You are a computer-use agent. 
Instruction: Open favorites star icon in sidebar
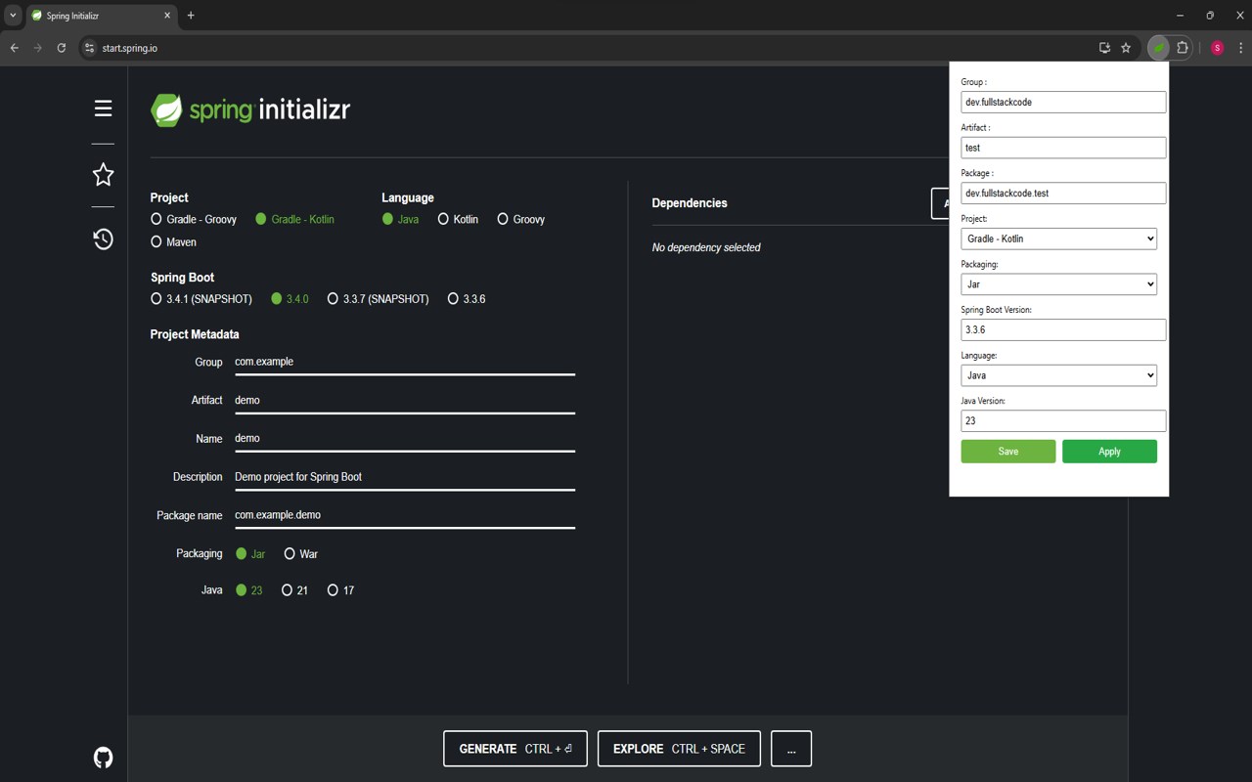(103, 175)
